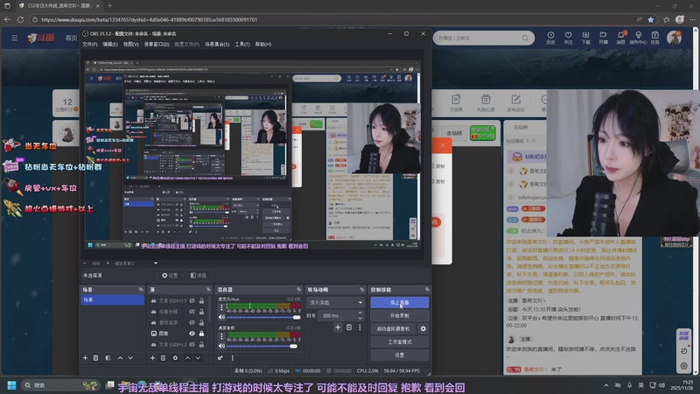Image resolution: width=700 pixels, height=394 pixels.
Task: Pop out the 混音器 mixer dock
Action: 298,290
